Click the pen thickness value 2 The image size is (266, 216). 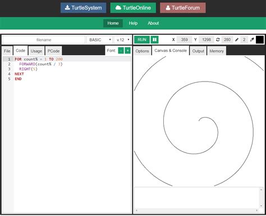click(244, 39)
